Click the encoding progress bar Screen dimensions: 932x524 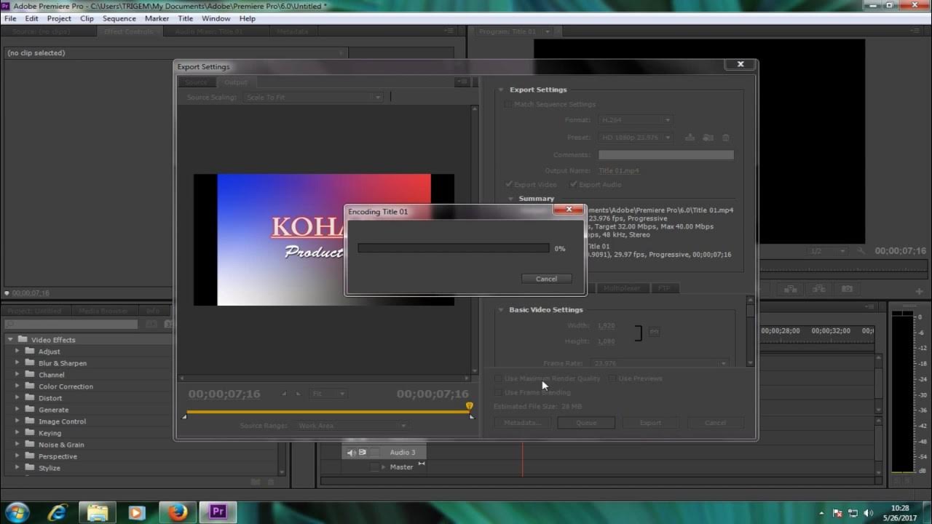[454, 248]
